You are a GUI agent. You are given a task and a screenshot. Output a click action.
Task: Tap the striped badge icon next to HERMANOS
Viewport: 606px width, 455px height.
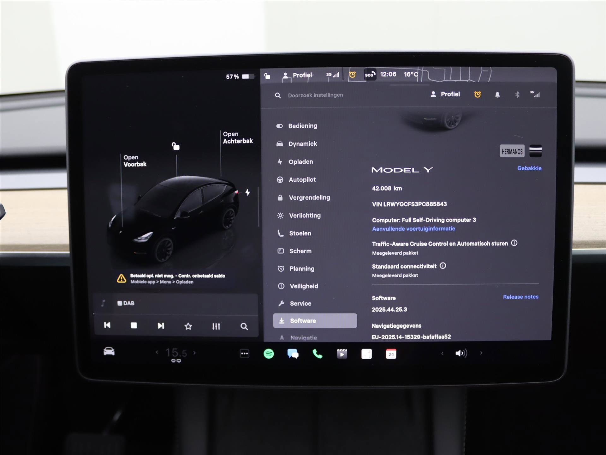[535, 151]
